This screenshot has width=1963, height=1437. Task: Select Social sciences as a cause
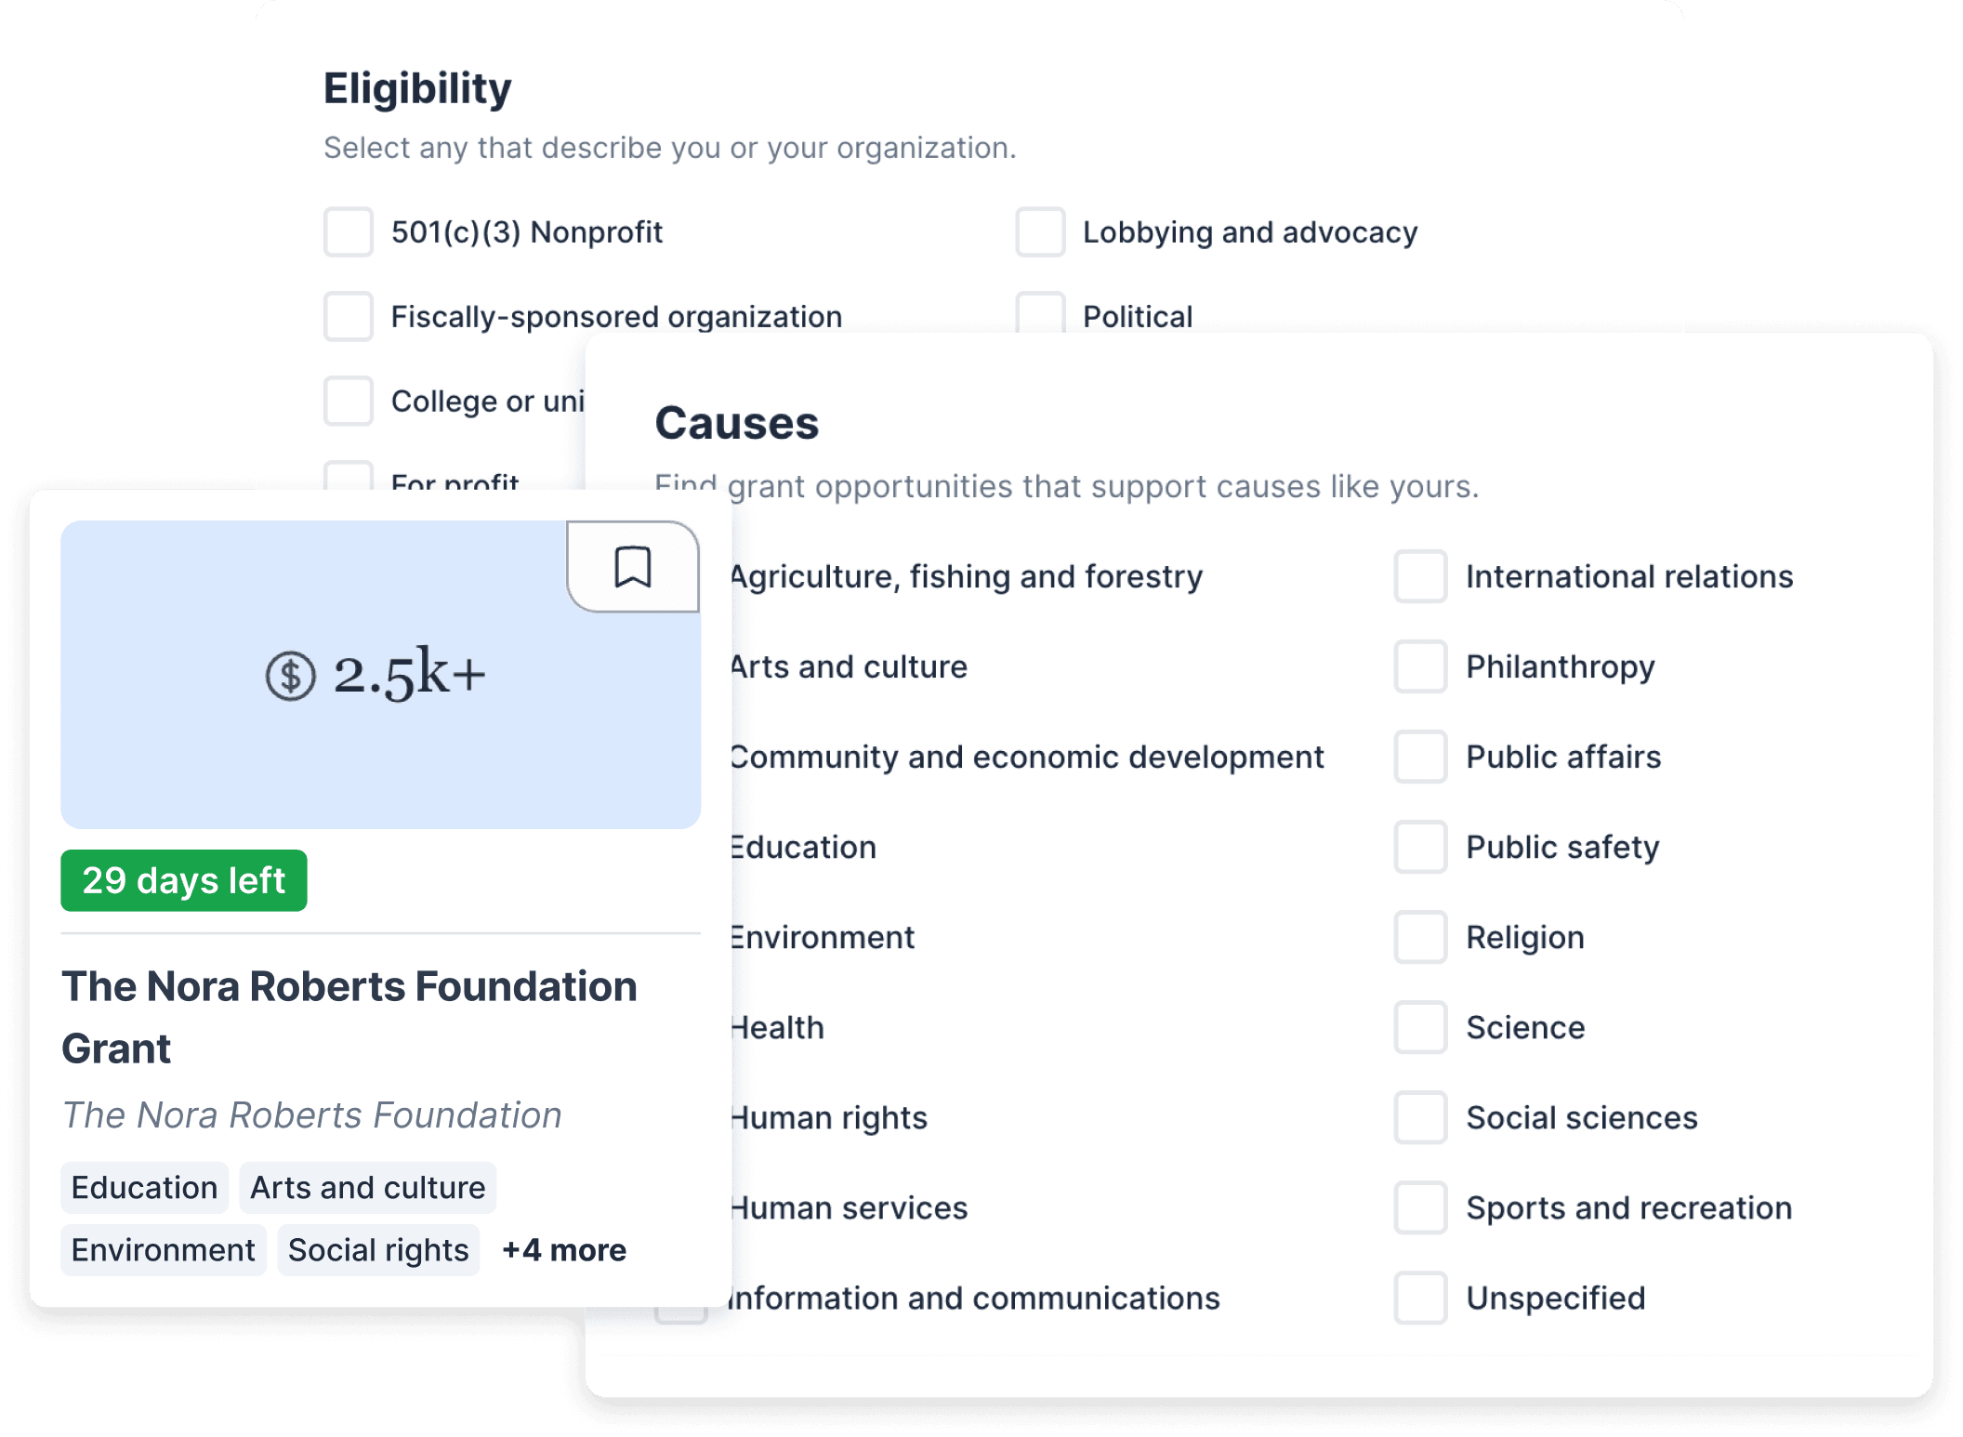1419,1117
